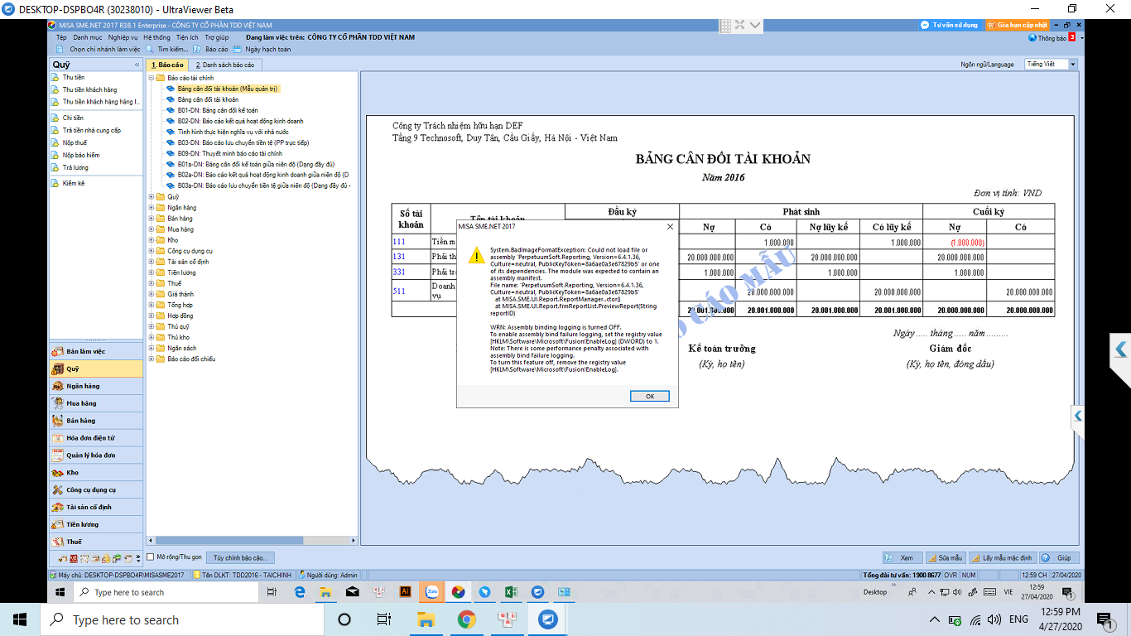
Task: Click the Tư vấn sử dụng messenger button
Action: click(x=949, y=25)
